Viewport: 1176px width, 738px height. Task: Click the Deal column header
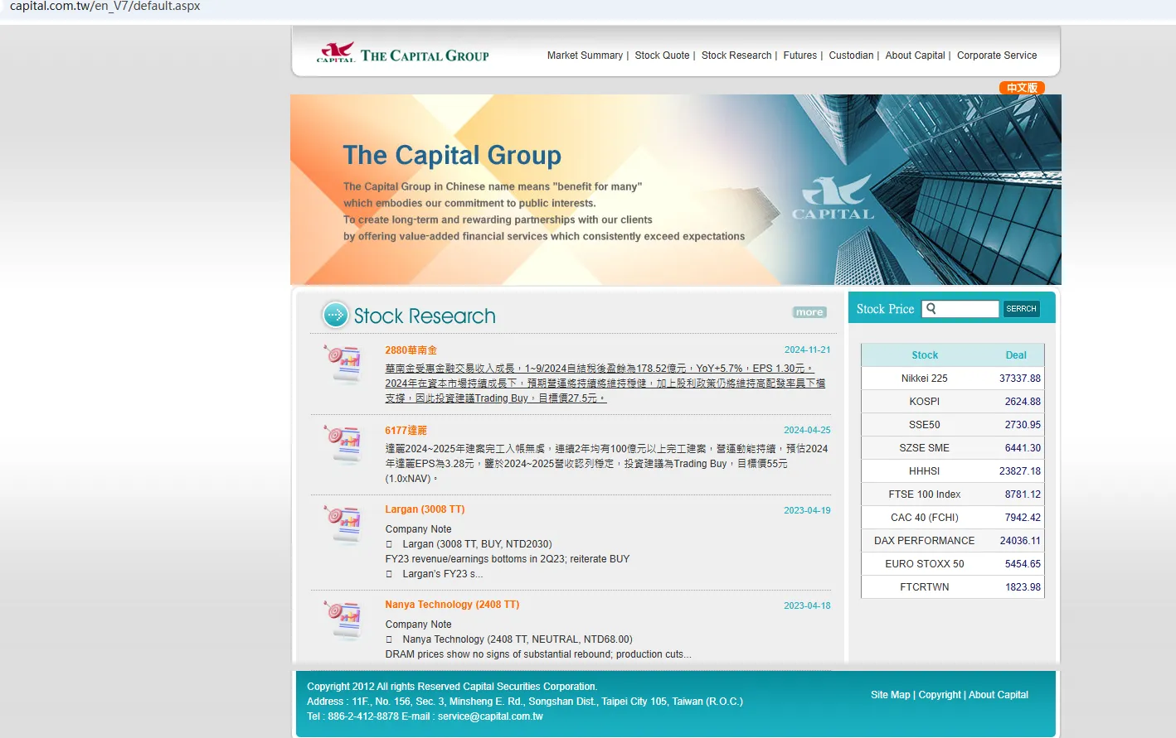[1016, 355]
